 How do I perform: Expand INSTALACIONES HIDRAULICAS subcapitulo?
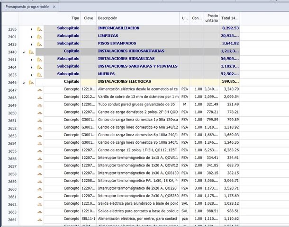pos(32,60)
